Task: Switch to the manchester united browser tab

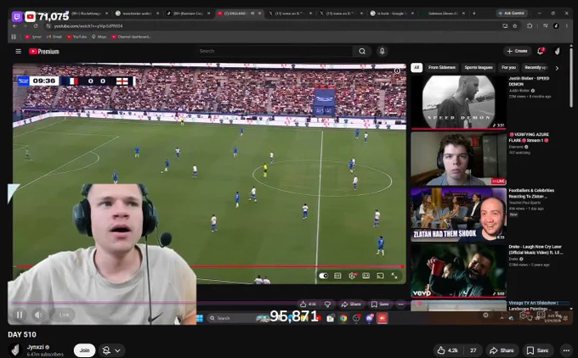Action: tap(137, 14)
